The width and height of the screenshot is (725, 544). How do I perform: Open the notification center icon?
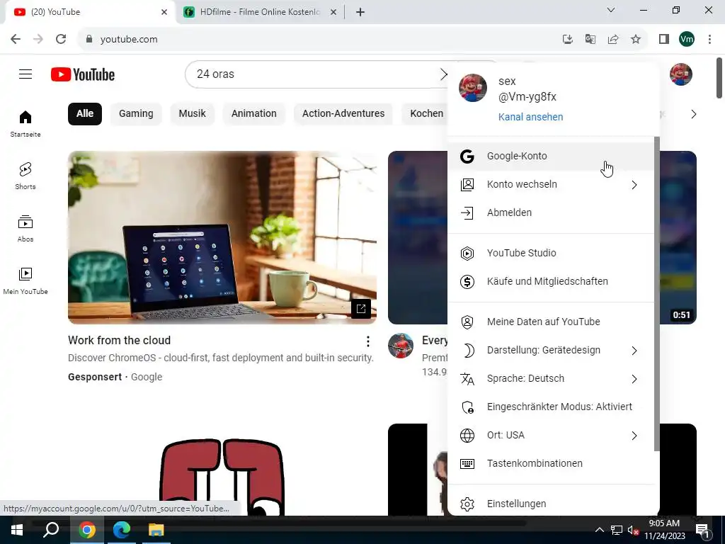(702, 530)
